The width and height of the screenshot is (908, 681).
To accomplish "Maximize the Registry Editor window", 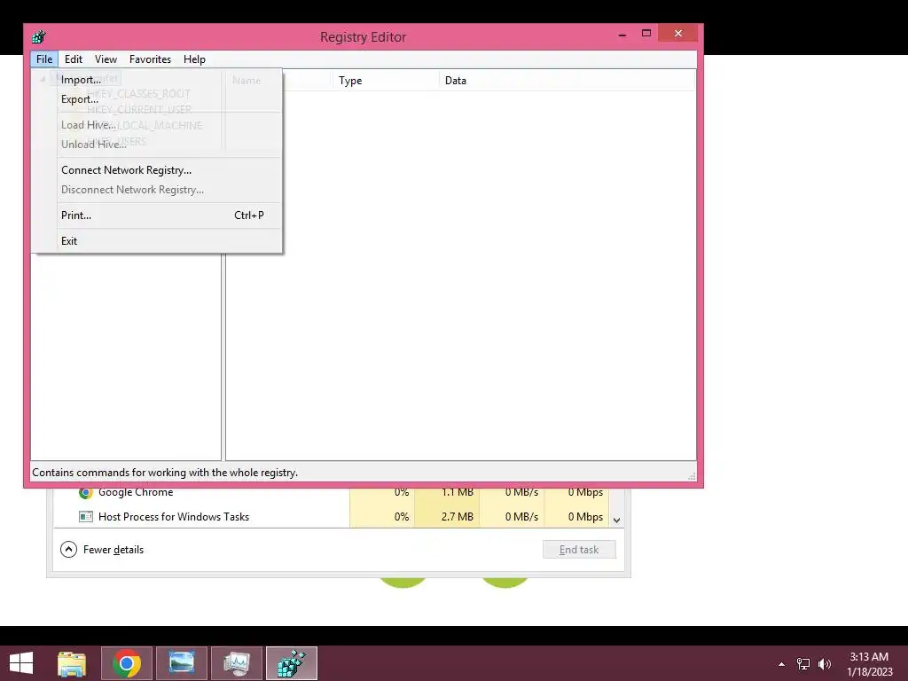I will (646, 34).
